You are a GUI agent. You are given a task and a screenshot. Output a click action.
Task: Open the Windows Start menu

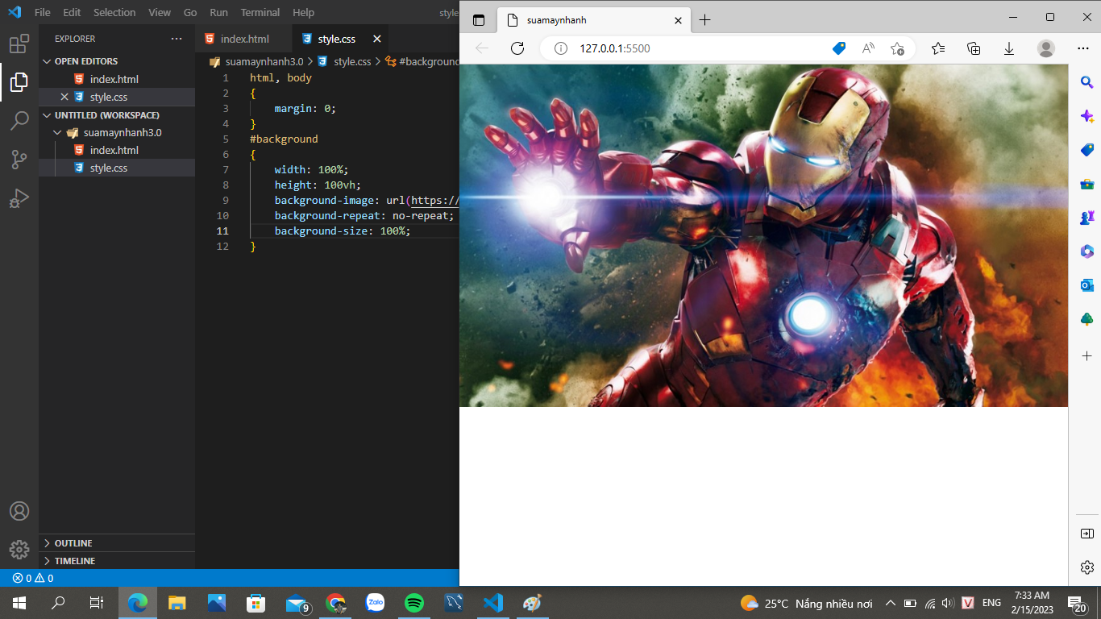[x=19, y=603]
